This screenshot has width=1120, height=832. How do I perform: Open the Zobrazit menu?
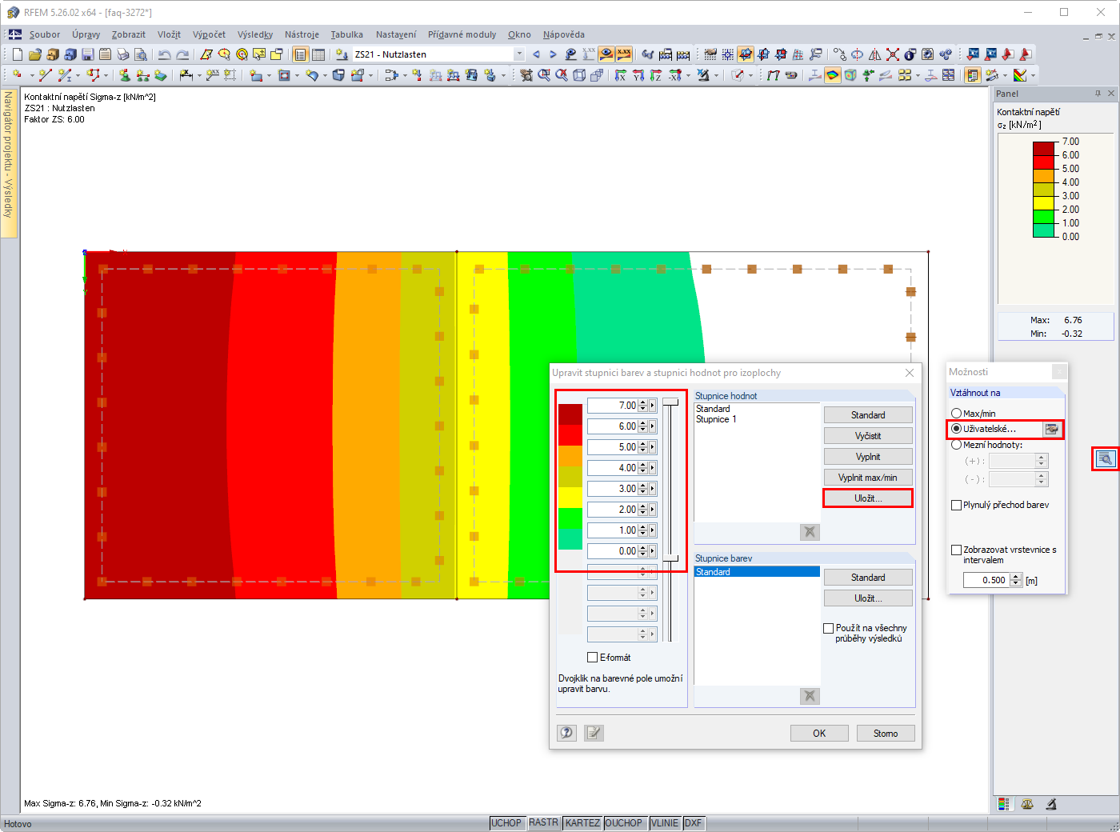129,34
